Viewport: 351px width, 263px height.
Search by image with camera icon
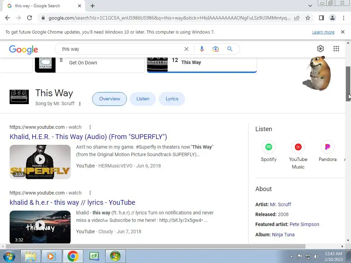click(215, 49)
